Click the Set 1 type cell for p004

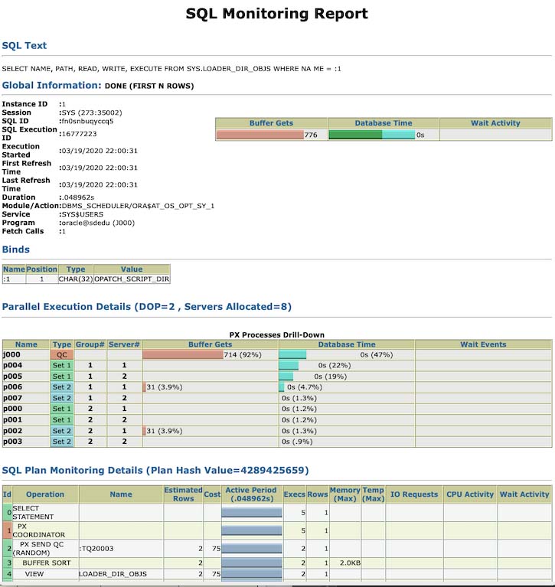pos(62,365)
